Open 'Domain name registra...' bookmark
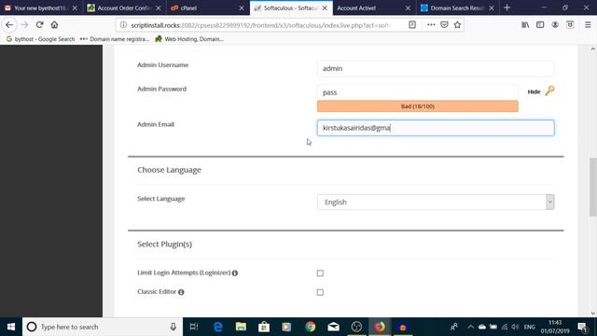Viewport: 597px width, 336px height. pyautogui.click(x=115, y=39)
